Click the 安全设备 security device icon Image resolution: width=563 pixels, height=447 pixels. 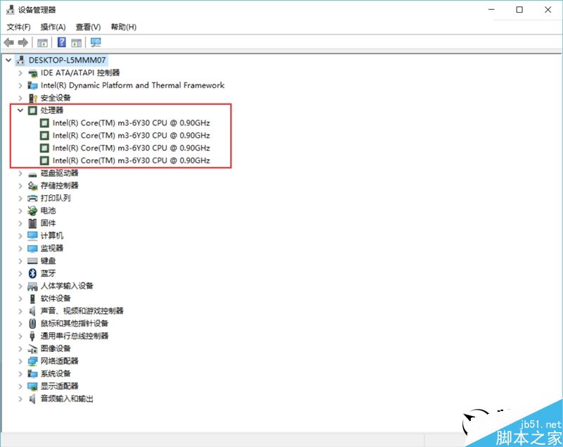coord(32,98)
